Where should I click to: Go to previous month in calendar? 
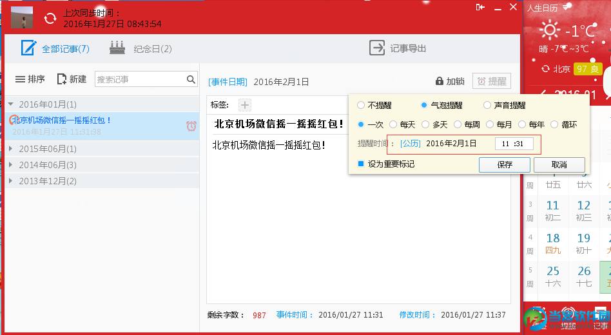pyautogui.click(x=543, y=93)
